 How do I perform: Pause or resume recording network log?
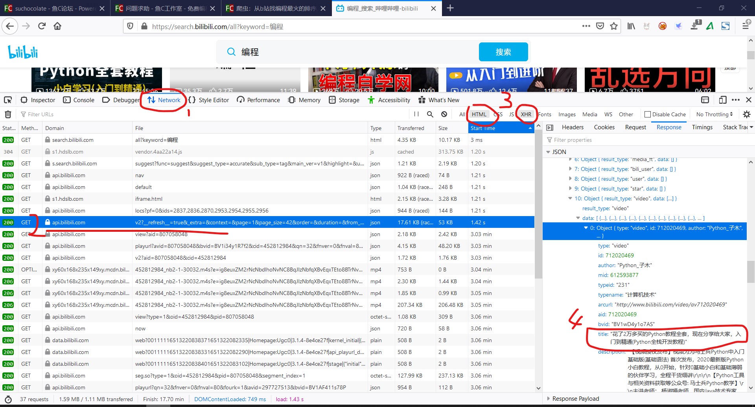pyautogui.click(x=416, y=114)
